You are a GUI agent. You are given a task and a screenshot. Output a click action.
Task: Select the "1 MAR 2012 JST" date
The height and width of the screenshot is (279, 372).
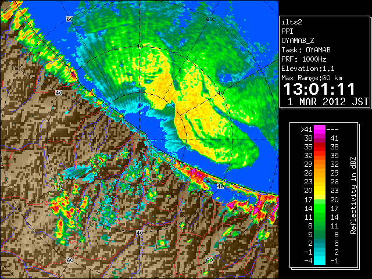click(328, 102)
